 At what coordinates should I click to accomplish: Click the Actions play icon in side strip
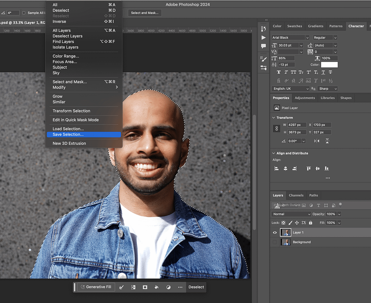(263, 37)
